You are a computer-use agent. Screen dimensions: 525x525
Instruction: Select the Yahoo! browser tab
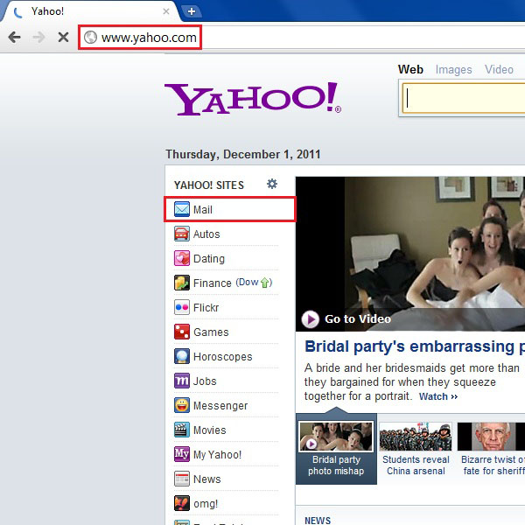tap(90, 11)
